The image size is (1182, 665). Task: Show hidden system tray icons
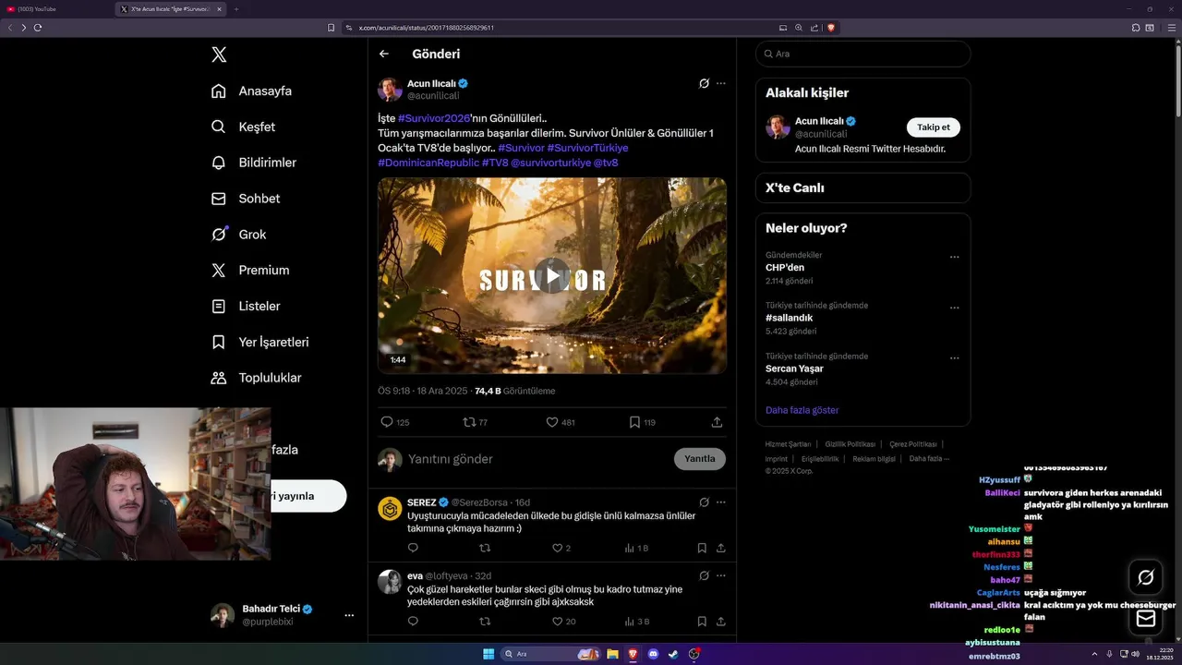(x=1096, y=654)
